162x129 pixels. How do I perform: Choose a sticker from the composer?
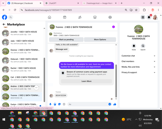(59, 104)
